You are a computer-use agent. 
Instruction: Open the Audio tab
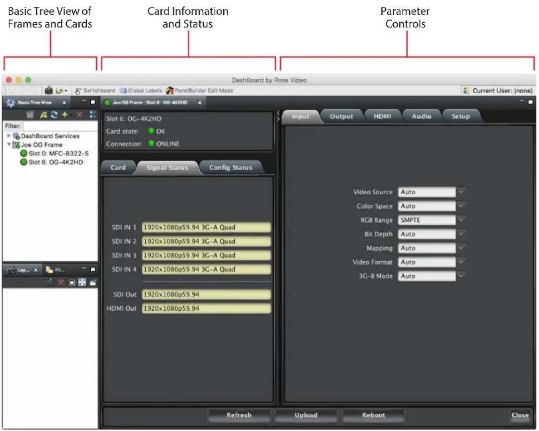(421, 116)
